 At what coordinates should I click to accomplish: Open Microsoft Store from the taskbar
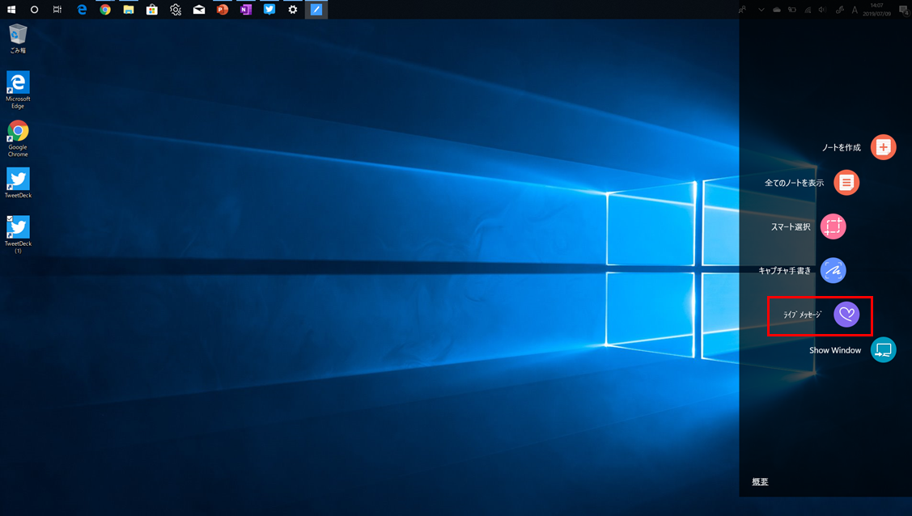point(152,9)
